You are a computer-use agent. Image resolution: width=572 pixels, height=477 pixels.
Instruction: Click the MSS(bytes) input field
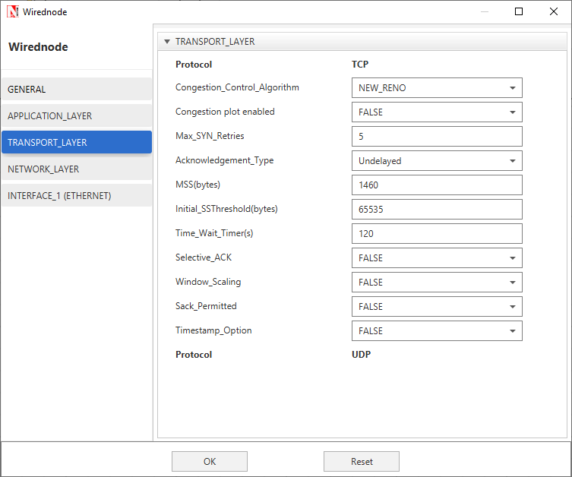437,185
